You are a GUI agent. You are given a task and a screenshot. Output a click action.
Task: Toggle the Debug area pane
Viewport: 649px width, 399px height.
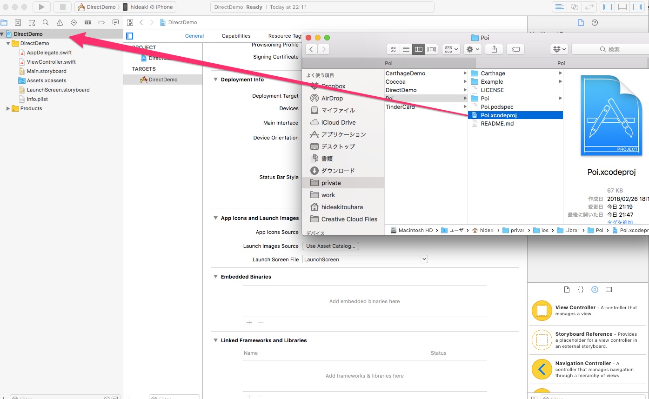coord(623,7)
